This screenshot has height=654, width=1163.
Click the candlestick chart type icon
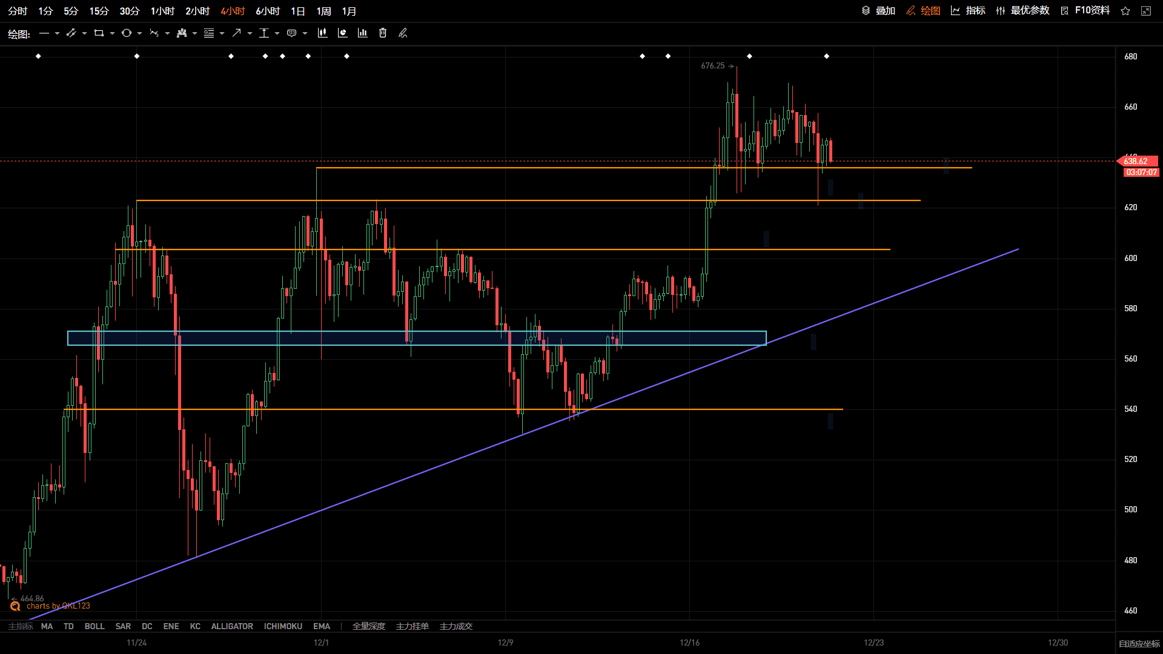pos(322,33)
